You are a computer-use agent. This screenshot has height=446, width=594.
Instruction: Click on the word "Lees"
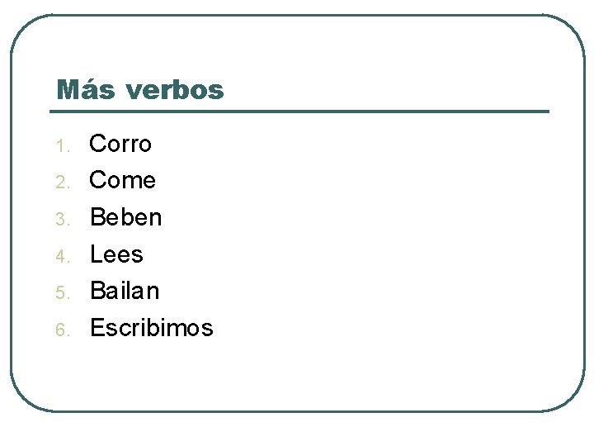point(116,254)
